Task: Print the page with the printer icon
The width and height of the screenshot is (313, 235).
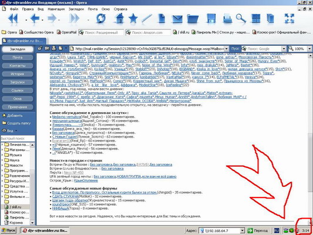Action: [227, 19]
